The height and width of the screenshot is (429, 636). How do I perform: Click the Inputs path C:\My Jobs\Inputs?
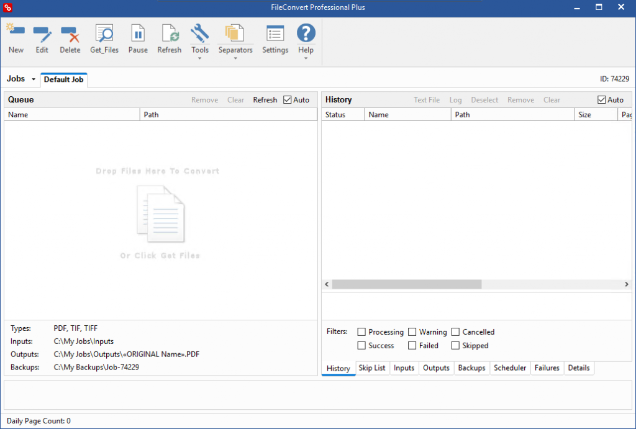pyautogui.click(x=84, y=341)
